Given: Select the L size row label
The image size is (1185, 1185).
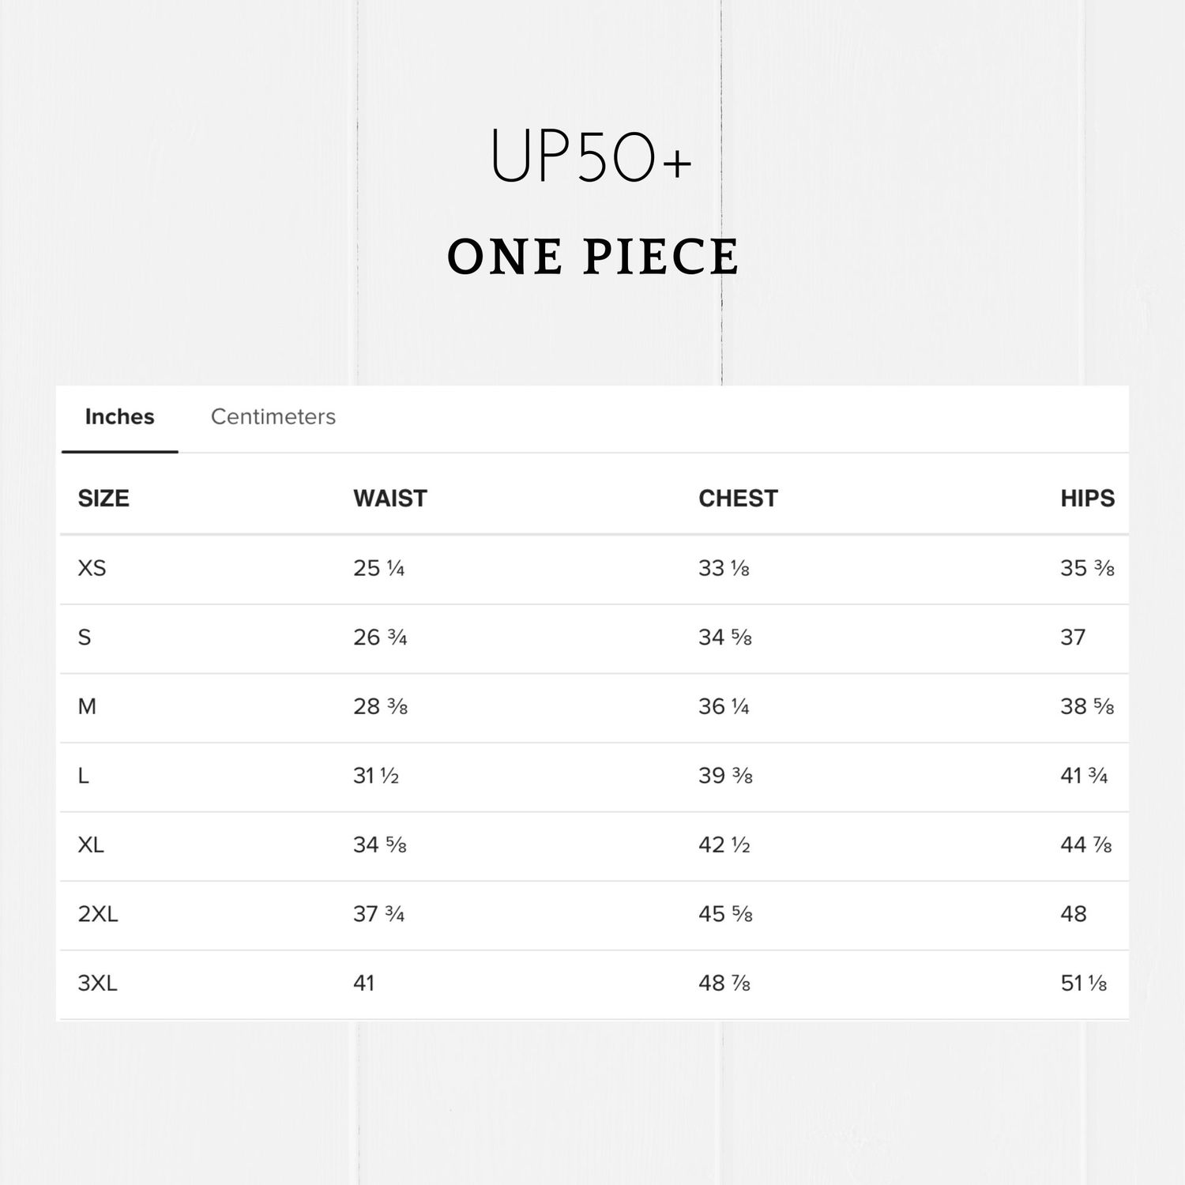Looking at the screenshot, I should coord(83,777).
